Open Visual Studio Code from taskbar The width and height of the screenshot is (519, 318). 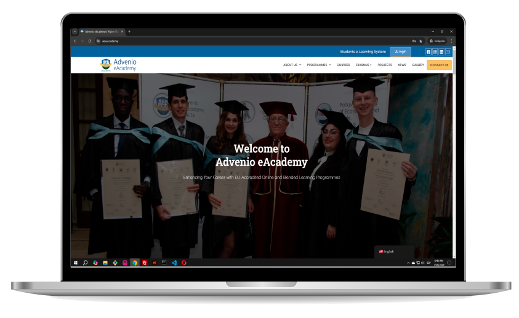(174, 263)
